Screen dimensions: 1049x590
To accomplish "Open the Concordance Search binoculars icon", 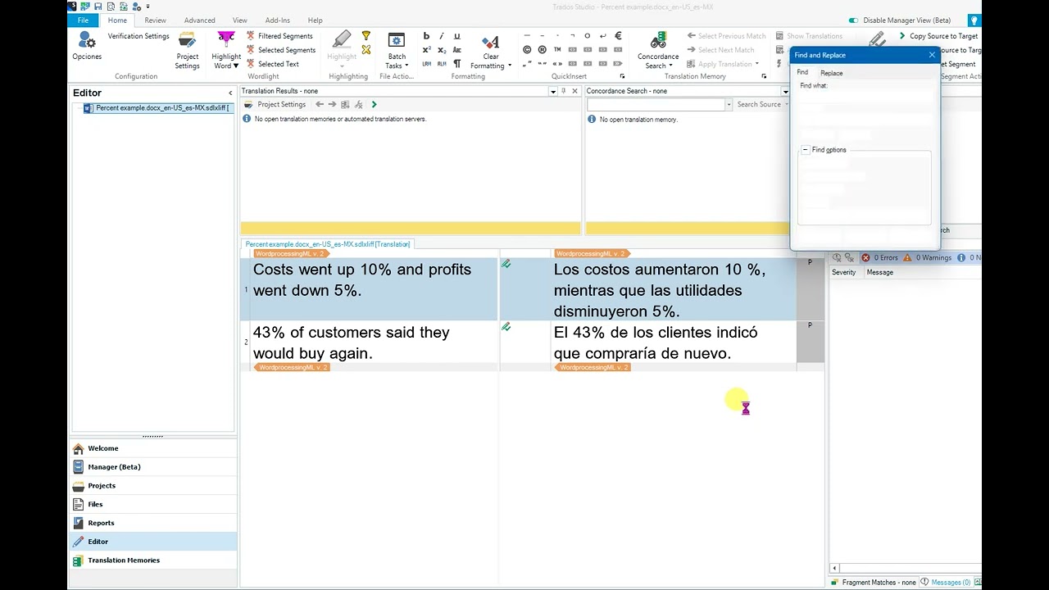I will click(658, 41).
